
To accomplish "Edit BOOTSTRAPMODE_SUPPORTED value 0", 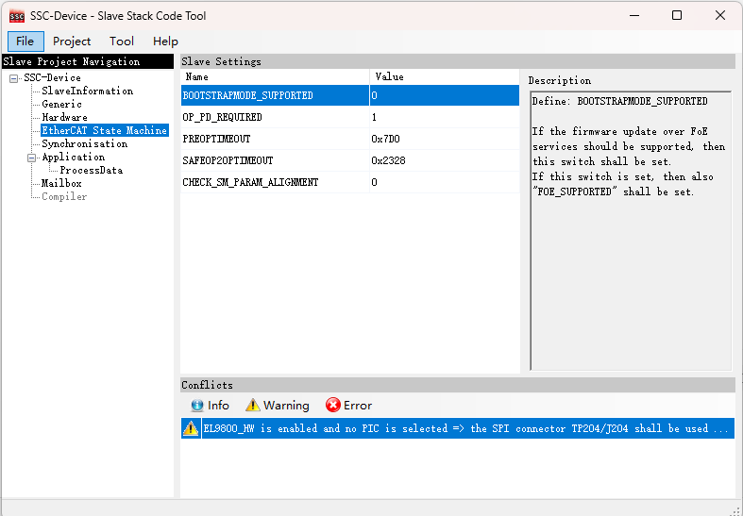I will [445, 95].
